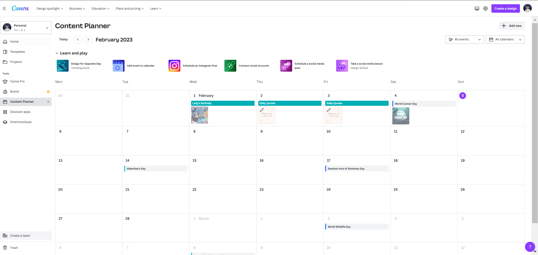Open the Learn menu

[x=156, y=8]
